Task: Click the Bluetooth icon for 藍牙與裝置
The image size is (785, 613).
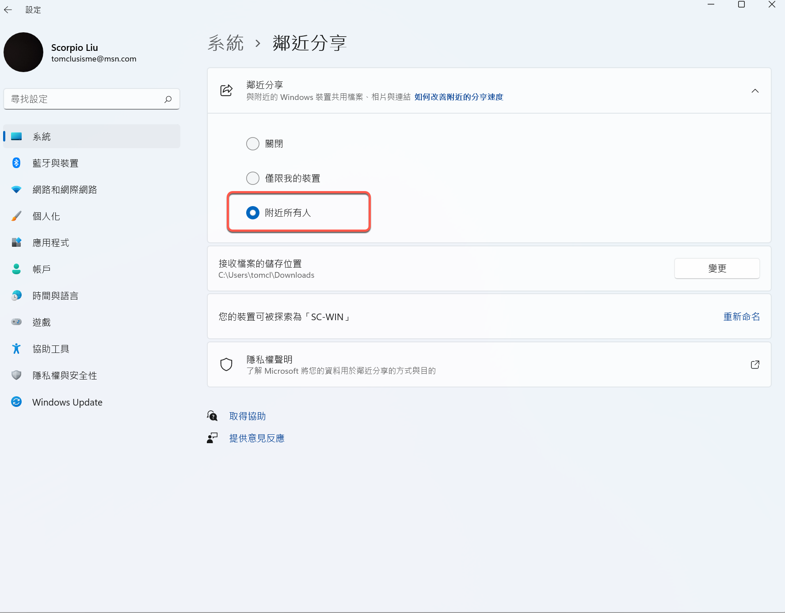Action: tap(16, 163)
